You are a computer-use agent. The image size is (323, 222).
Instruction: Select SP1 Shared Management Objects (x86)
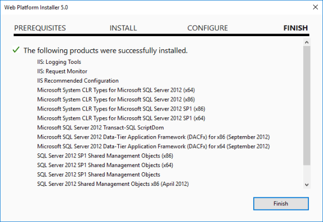(x=105, y=156)
